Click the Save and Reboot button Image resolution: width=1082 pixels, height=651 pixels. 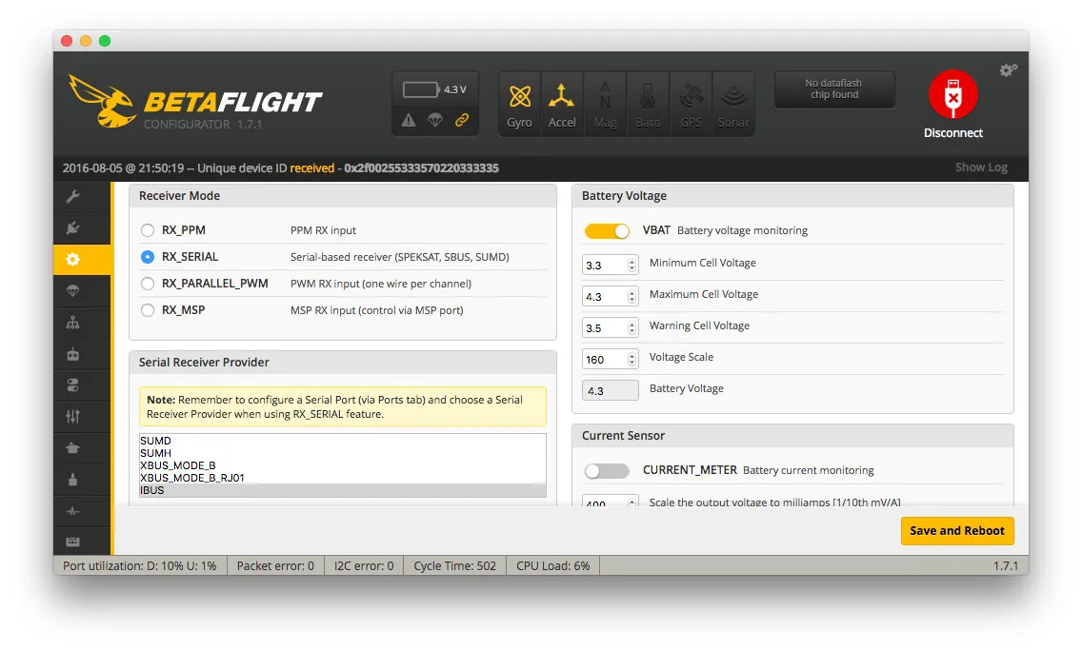[x=956, y=531]
